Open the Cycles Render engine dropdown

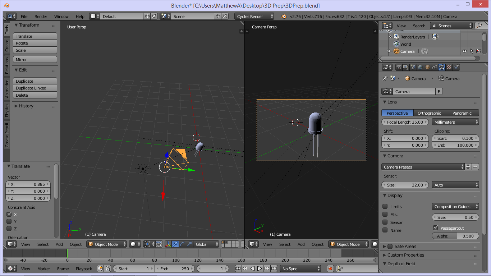click(254, 16)
